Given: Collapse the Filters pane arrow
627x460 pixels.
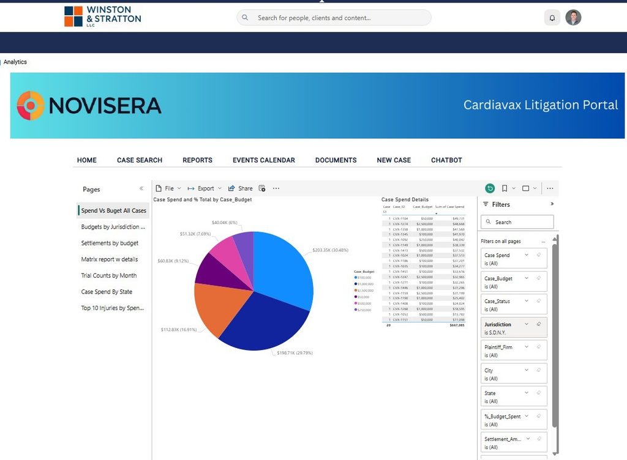Looking at the screenshot, I should (552, 204).
